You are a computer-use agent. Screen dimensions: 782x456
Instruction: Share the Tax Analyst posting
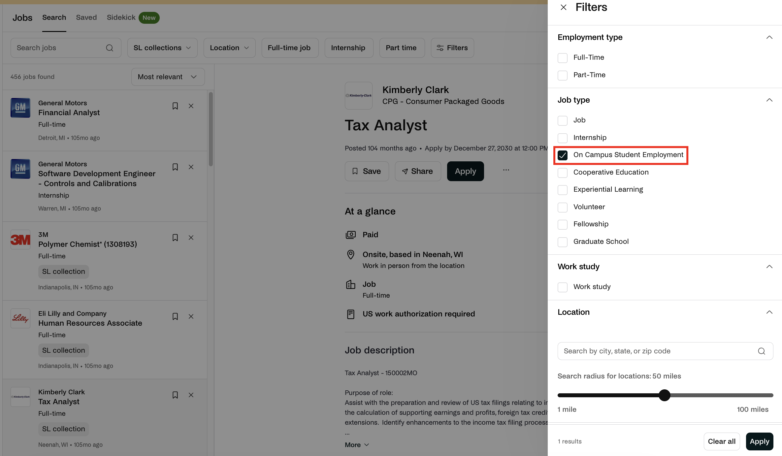pos(418,171)
